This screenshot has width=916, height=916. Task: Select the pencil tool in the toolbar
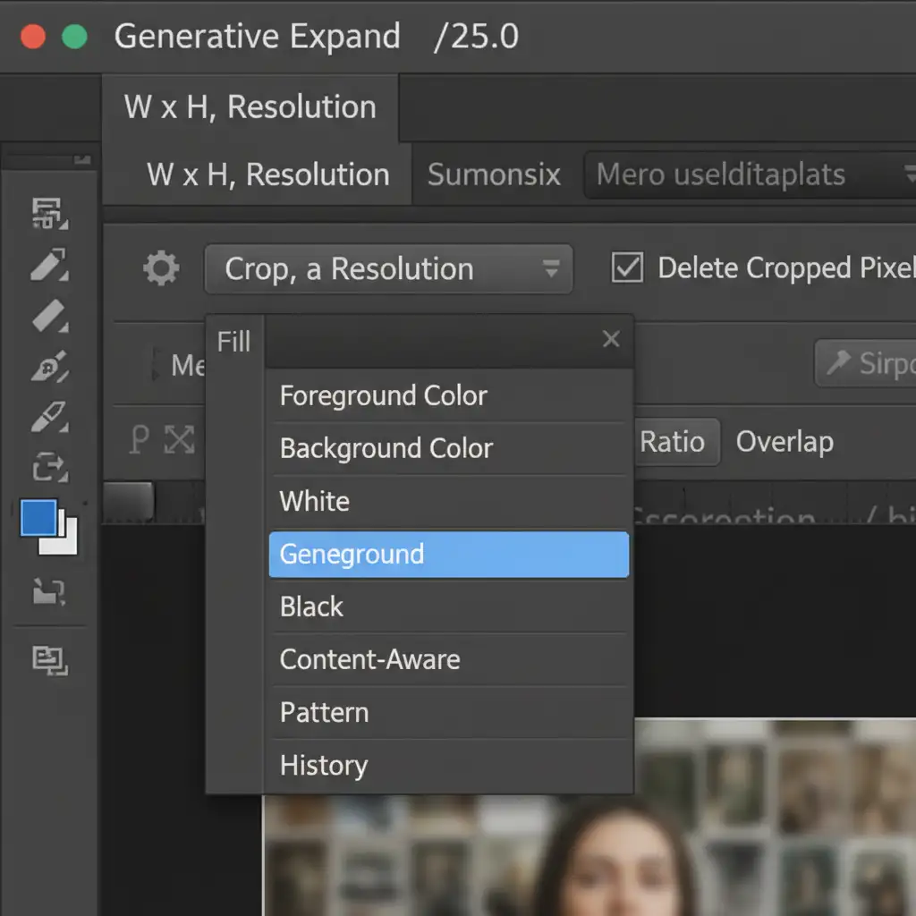point(50,265)
